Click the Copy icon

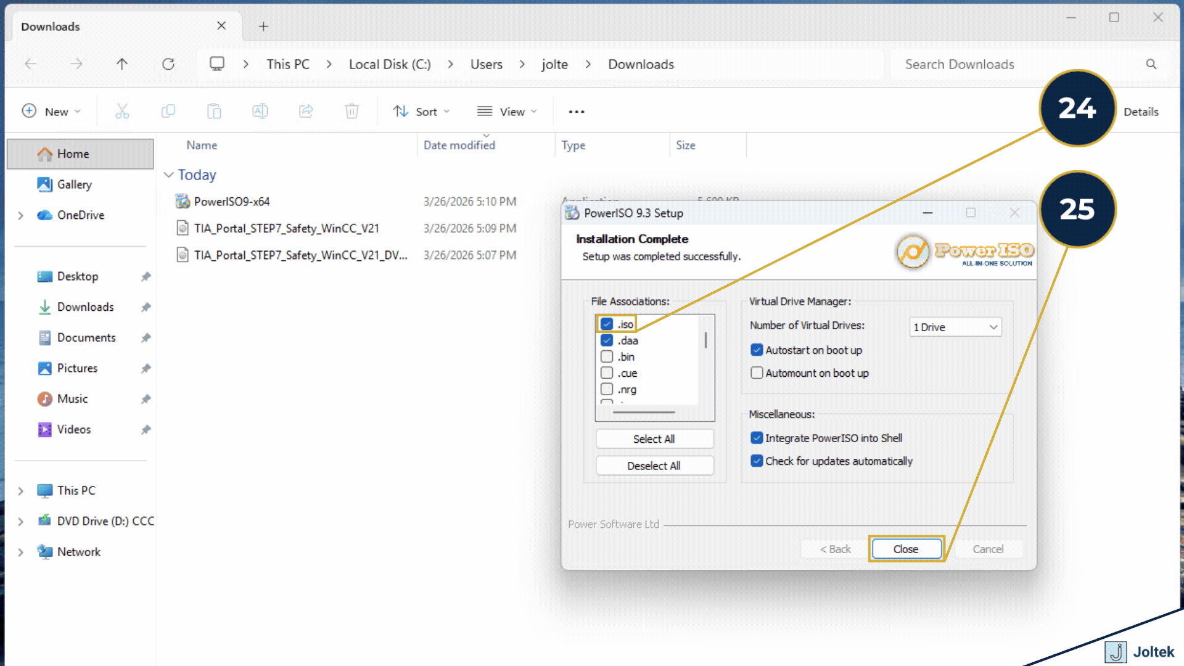pos(168,111)
